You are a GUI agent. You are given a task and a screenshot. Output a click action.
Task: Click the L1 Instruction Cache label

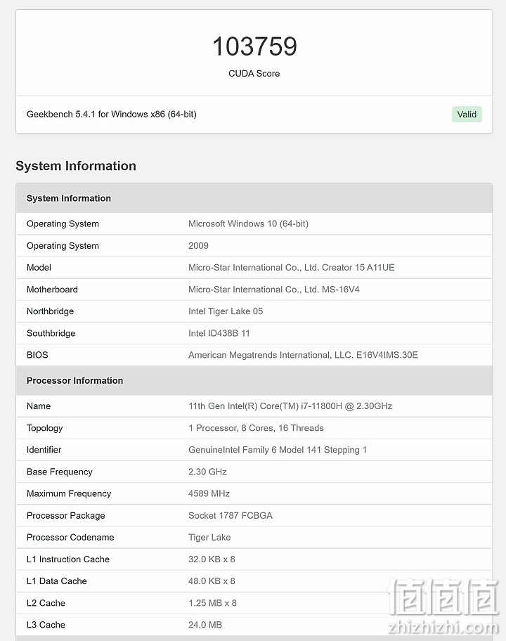click(68, 559)
